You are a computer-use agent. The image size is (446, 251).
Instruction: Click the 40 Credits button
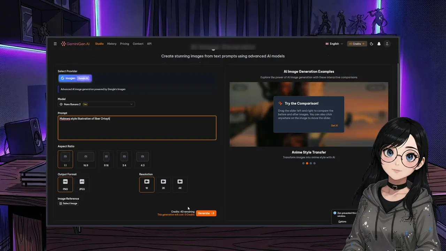pyautogui.click(x=357, y=44)
